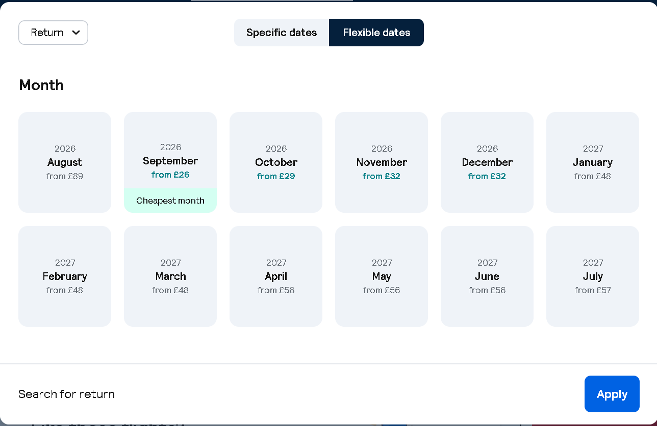Choose February 2027 from £48
This screenshot has height=426, width=657.
pos(65,276)
